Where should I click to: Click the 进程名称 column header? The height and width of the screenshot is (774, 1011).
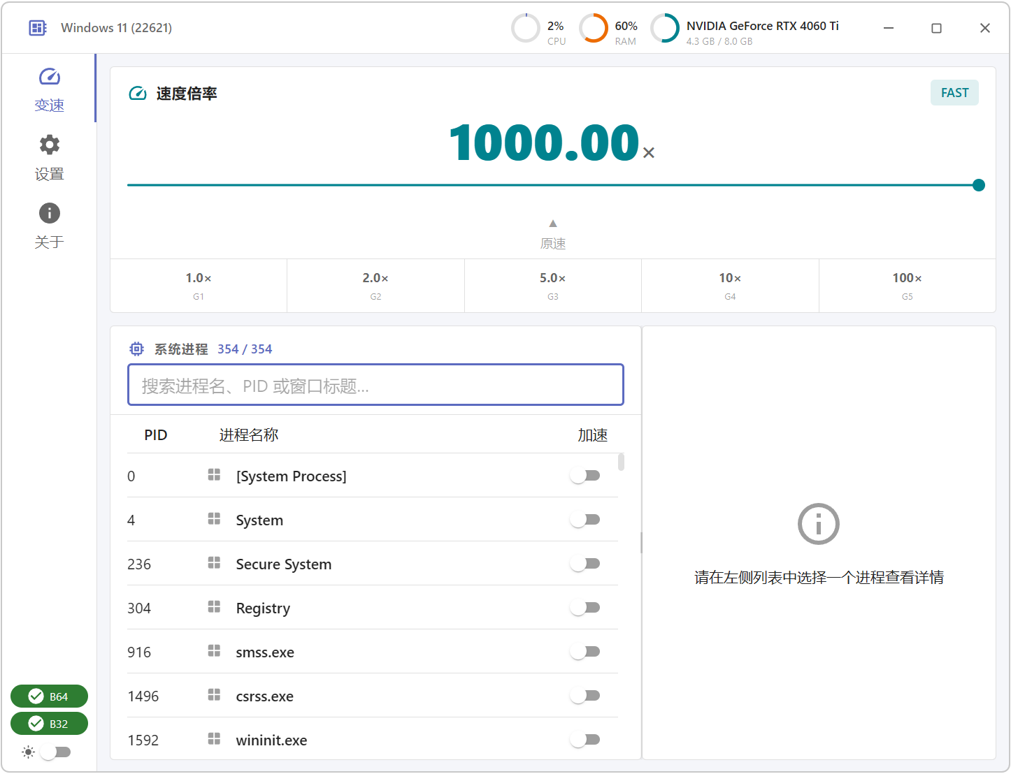[249, 435]
